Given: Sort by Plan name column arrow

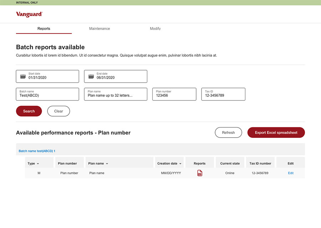Looking at the screenshot, I should (x=107, y=164).
